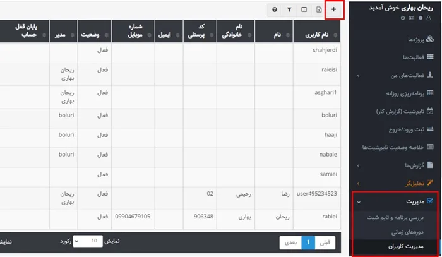Open the records-per-page dropdown showing 10
Viewport: 442px width, 257px height.
coord(88,241)
